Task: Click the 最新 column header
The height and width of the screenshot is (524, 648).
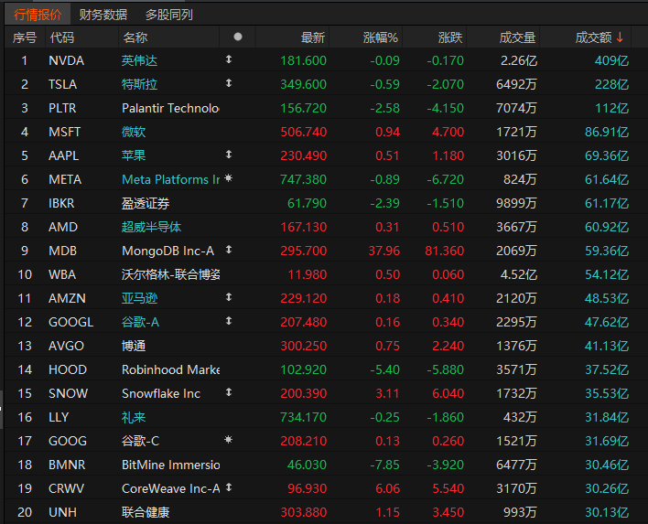Action: tap(313, 37)
